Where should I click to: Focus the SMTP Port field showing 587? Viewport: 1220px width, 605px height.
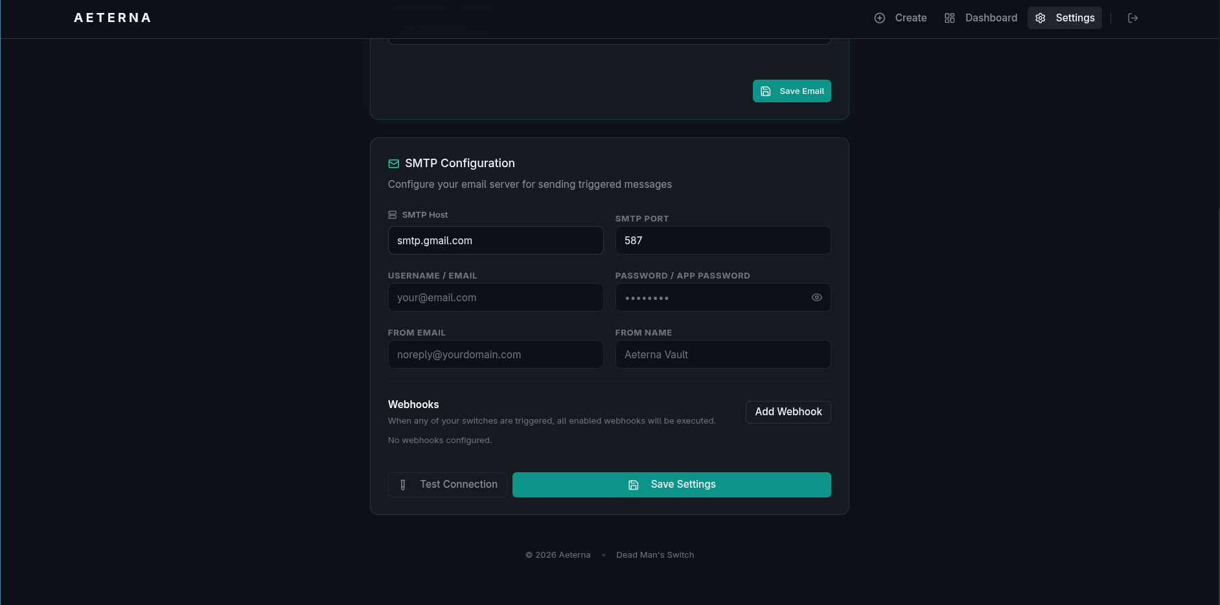pyautogui.click(x=723, y=240)
